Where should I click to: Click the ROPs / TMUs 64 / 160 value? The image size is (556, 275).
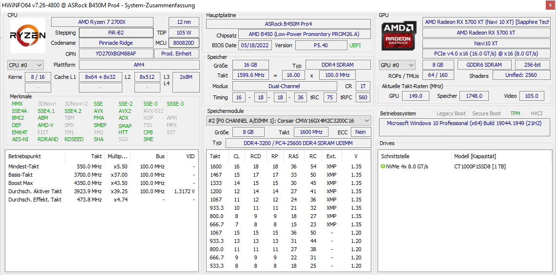[x=438, y=75]
